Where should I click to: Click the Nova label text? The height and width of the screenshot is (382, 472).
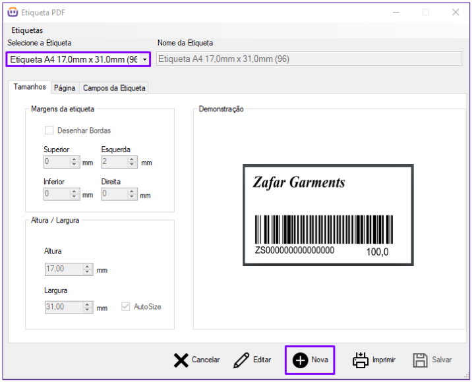pos(320,360)
